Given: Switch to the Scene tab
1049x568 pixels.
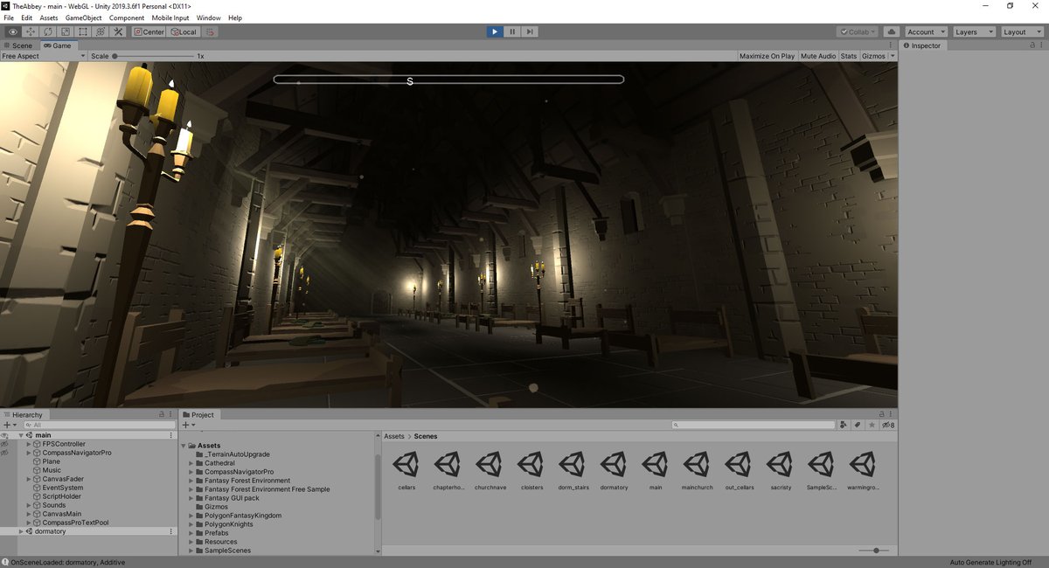Looking at the screenshot, I should (x=18, y=45).
